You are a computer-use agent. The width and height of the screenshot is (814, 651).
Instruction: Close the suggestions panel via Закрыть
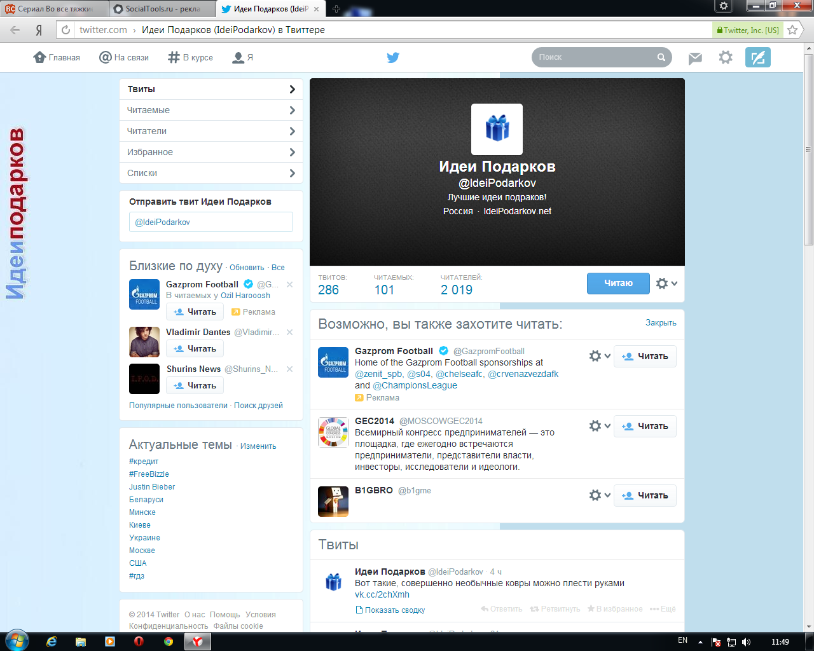click(661, 323)
